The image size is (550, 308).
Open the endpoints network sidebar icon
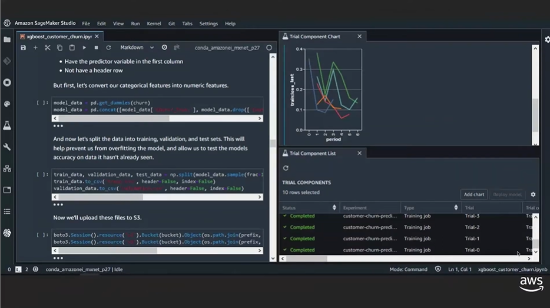click(7, 168)
